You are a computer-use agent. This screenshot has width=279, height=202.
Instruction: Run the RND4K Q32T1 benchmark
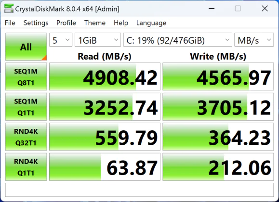click(26, 137)
